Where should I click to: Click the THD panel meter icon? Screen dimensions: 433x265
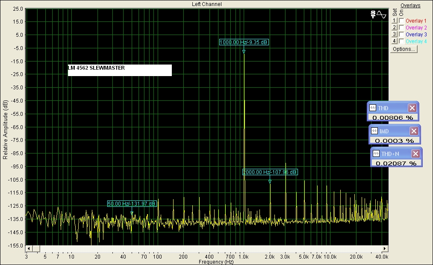(x=373, y=108)
